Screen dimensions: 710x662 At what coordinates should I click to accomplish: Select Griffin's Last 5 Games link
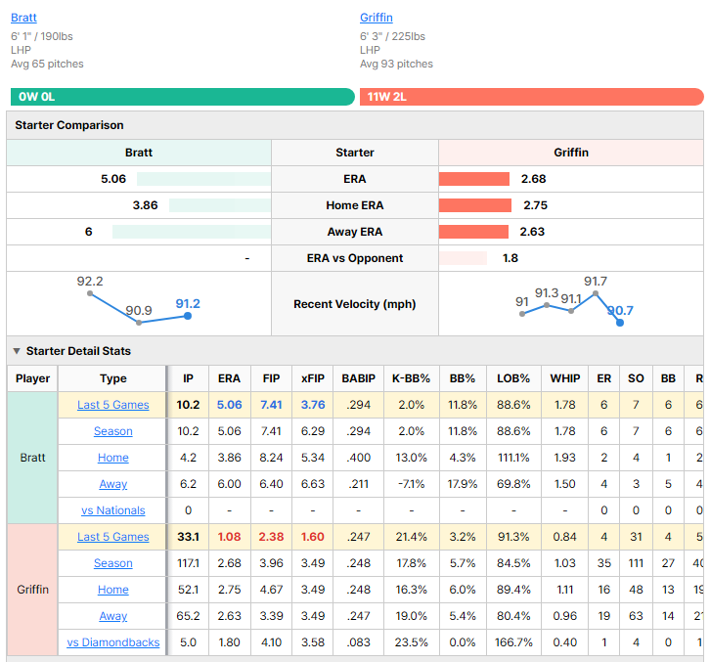pyautogui.click(x=112, y=537)
